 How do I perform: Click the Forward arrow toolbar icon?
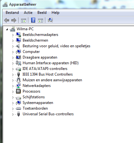click(14, 20)
